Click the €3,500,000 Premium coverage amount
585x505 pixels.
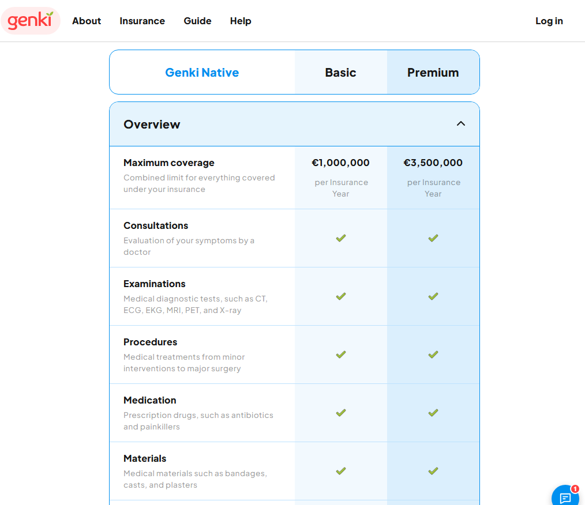[433, 163]
